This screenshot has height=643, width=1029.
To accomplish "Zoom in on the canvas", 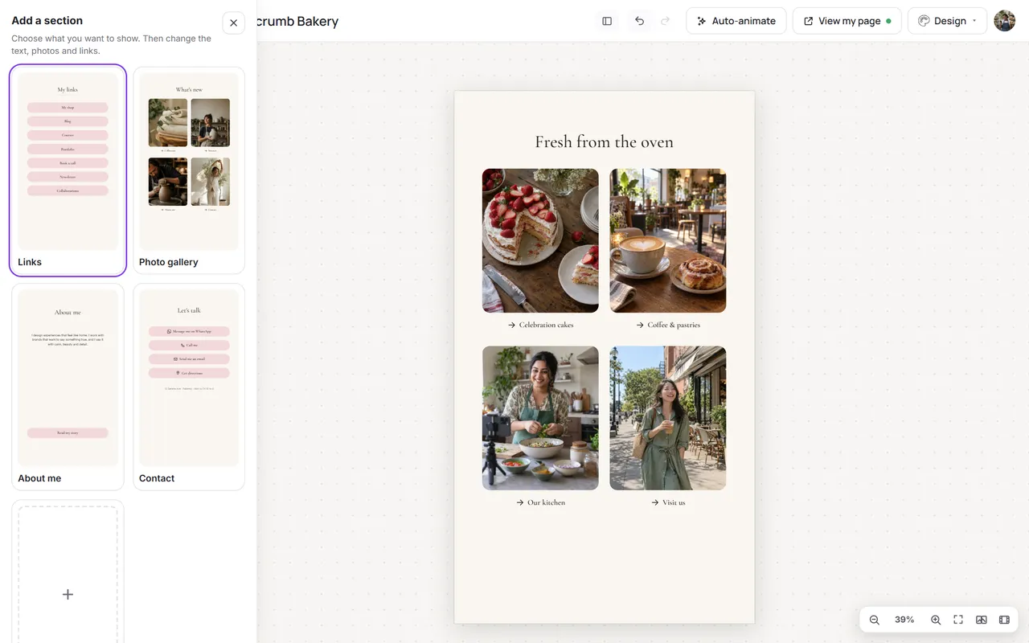I will 936,620.
